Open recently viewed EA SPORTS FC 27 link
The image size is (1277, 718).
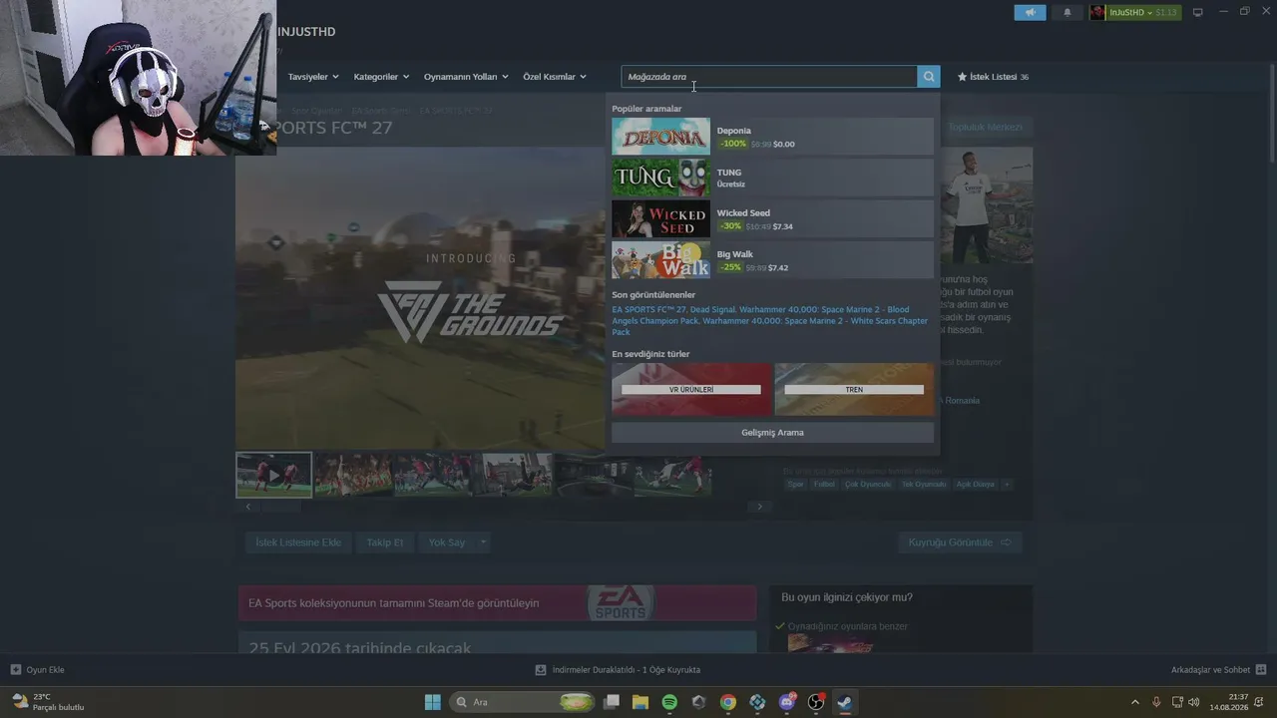[648, 310]
